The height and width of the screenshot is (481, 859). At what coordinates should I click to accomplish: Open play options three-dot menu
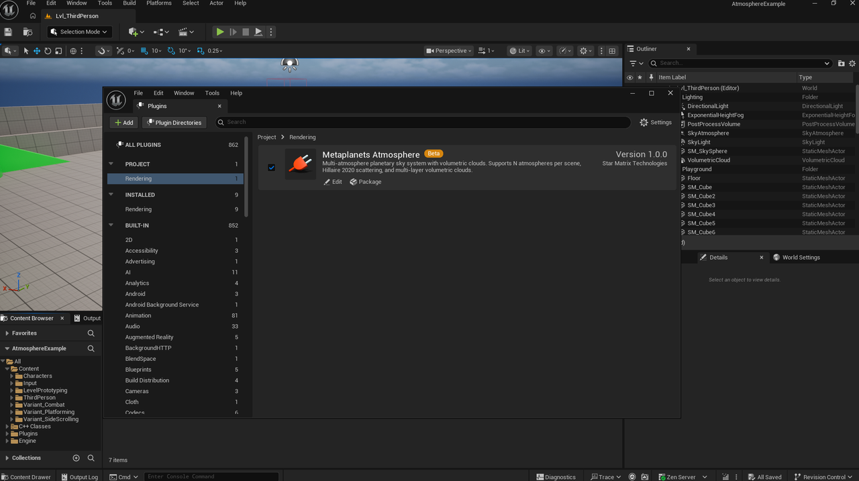270,32
